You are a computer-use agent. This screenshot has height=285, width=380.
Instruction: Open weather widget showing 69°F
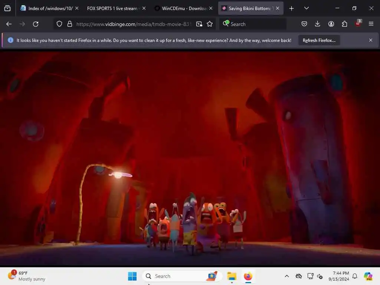tap(27, 276)
